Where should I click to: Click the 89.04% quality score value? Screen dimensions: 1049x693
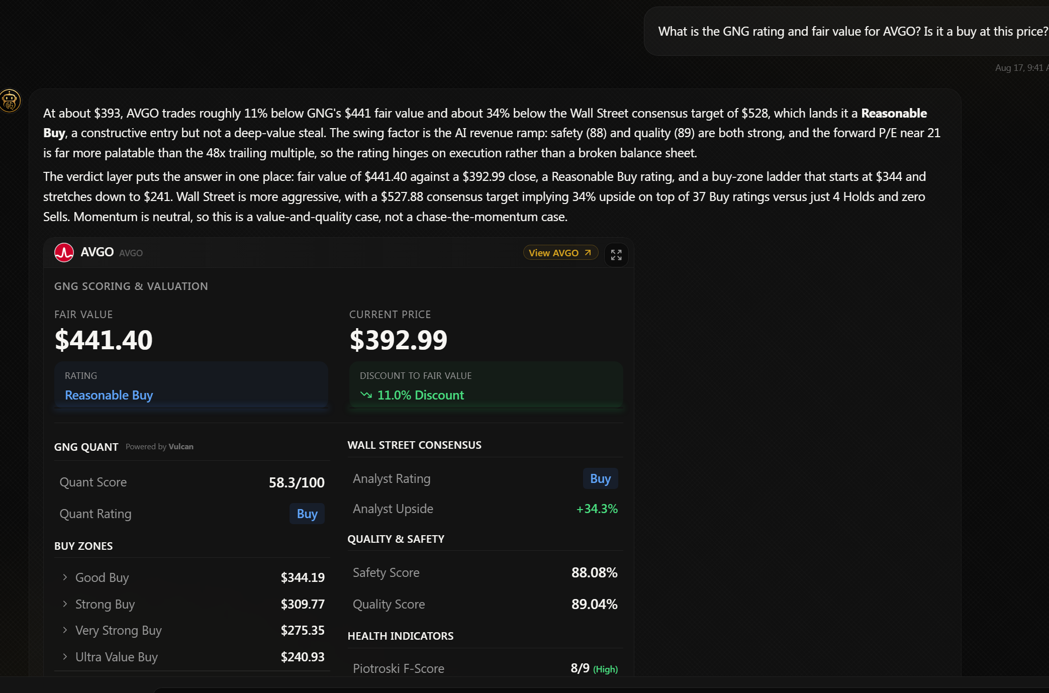594,604
